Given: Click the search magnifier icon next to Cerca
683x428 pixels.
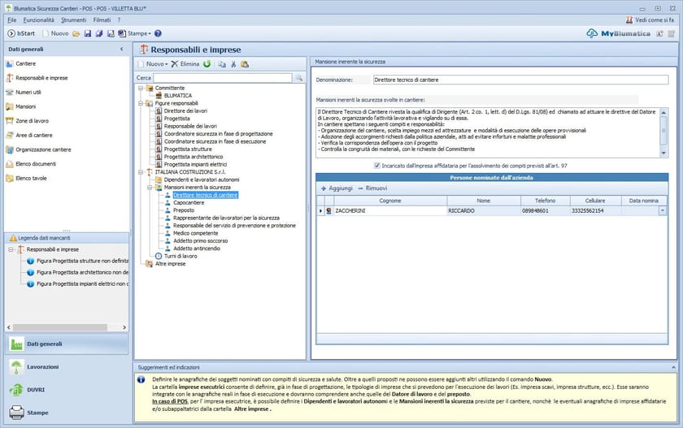Looking at the screenshot, I should click(298, 78).
